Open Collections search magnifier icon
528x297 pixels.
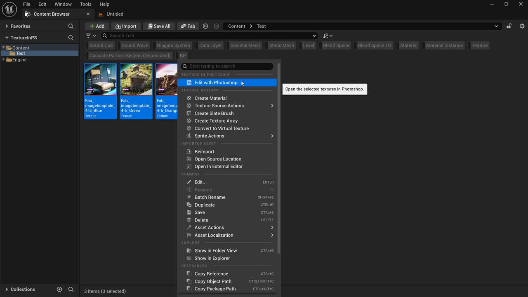(x=71, y=289)
